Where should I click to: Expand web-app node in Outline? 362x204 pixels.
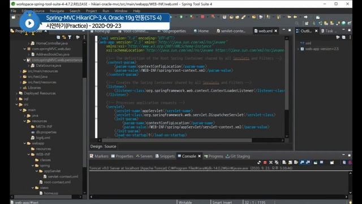tap(298, 49)
